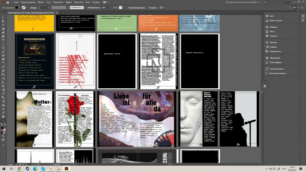This screenshot has width=306, height=172.
Task: Click the Обводка label in control bar
Action: [x=34, y=8]
